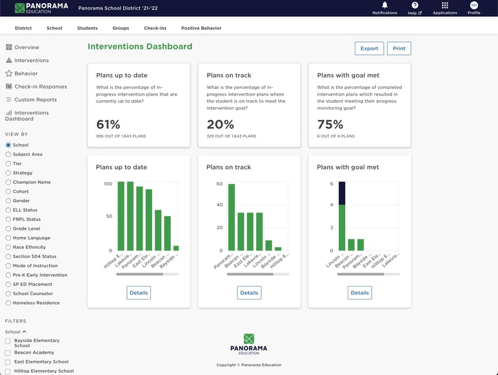Viewport: 498px width, 375px height.
Task: Select the Cohort radio button
Action: (x=8, y=191)
